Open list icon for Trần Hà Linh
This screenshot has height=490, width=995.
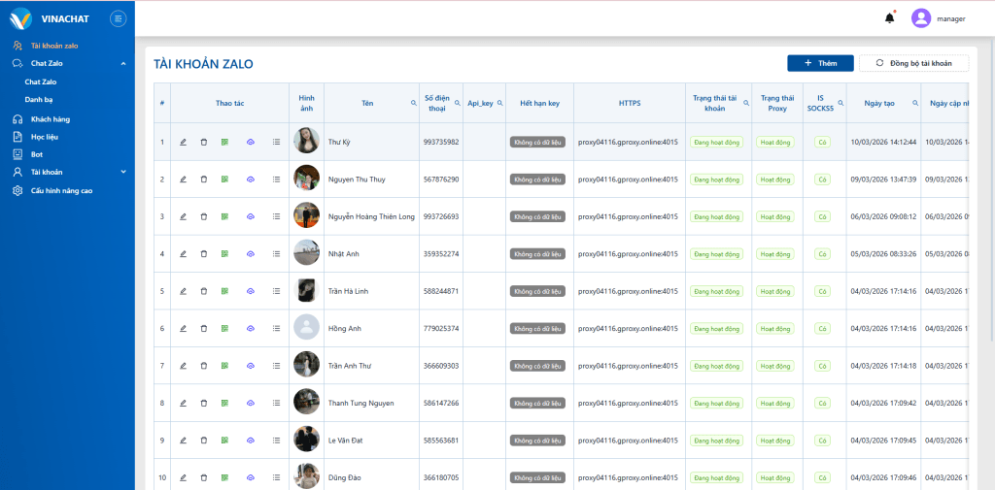tap(276, 291)
